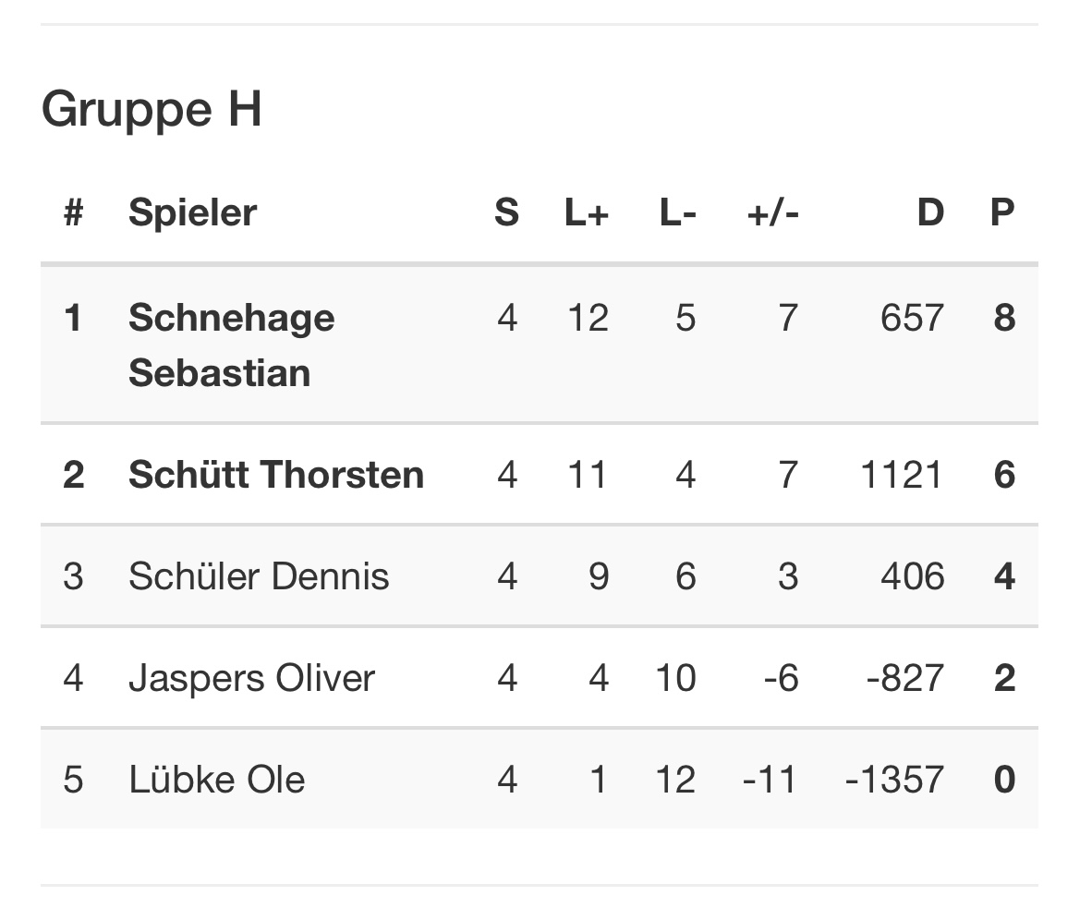1080x908 pixels.
Task: Click the 406 D value for Schüler
Action: (x=912, y=576)
